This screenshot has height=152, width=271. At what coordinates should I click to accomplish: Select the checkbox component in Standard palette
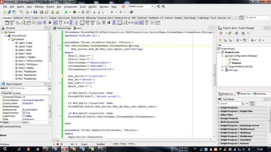(x=44, y=22)
